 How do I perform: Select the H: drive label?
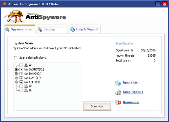(x=30, y=90)
